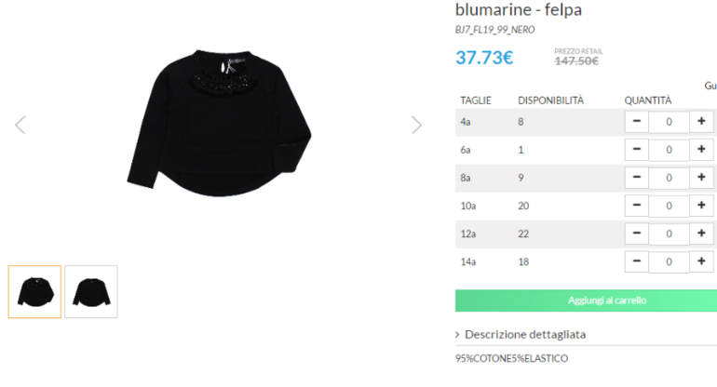Show the next product image

(416, 125)
